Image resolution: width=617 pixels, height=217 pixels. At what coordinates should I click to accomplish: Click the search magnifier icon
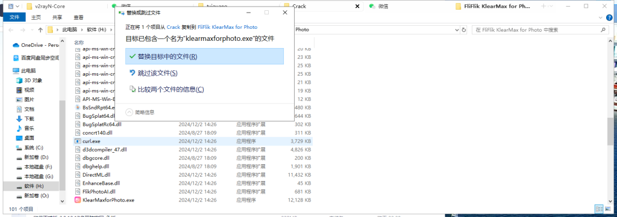click(x=603, y=30)
